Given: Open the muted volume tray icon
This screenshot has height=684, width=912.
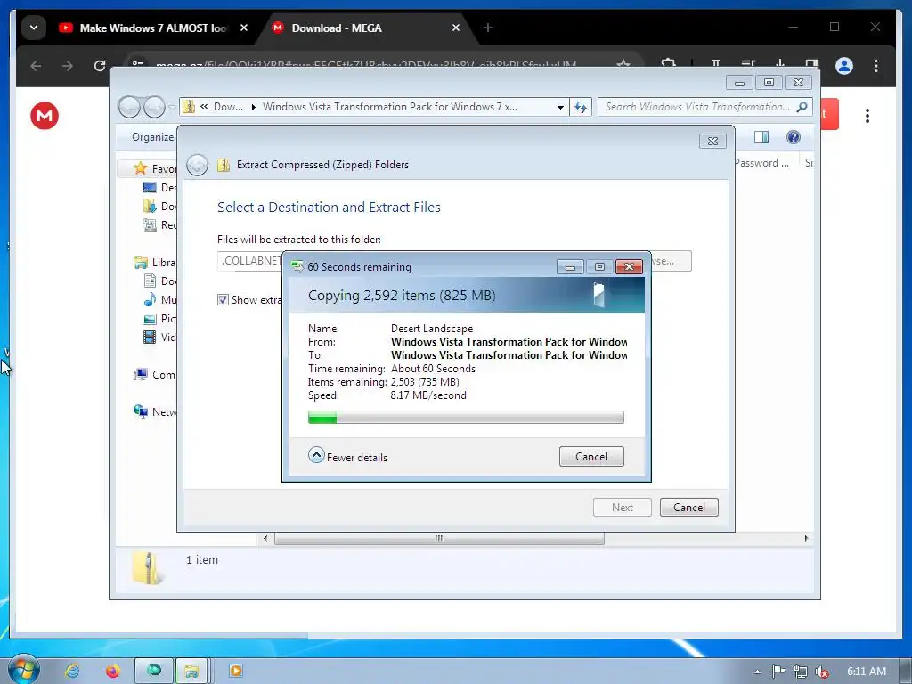Looking at the screenshot, I should tap(822, 672).
